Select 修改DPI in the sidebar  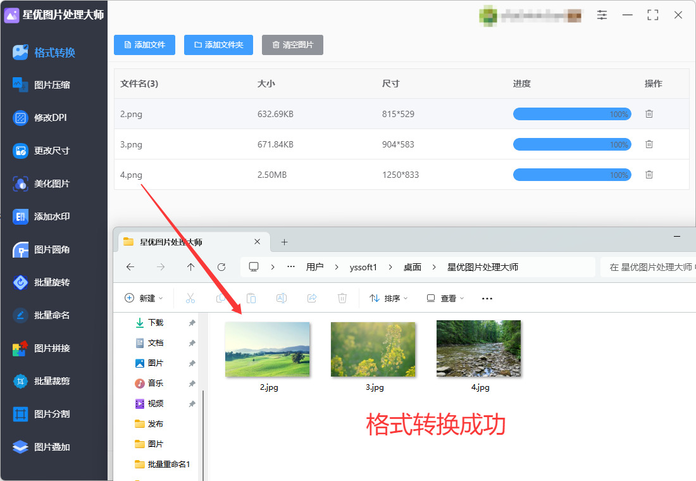[39, 118]
